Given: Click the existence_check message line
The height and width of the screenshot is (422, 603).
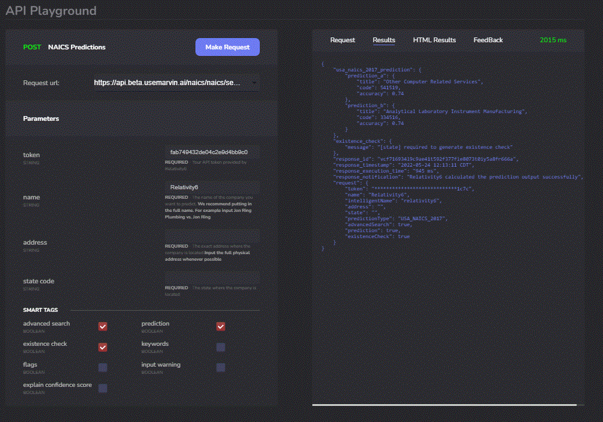Looking at the screenshot, I should point(429,147).
